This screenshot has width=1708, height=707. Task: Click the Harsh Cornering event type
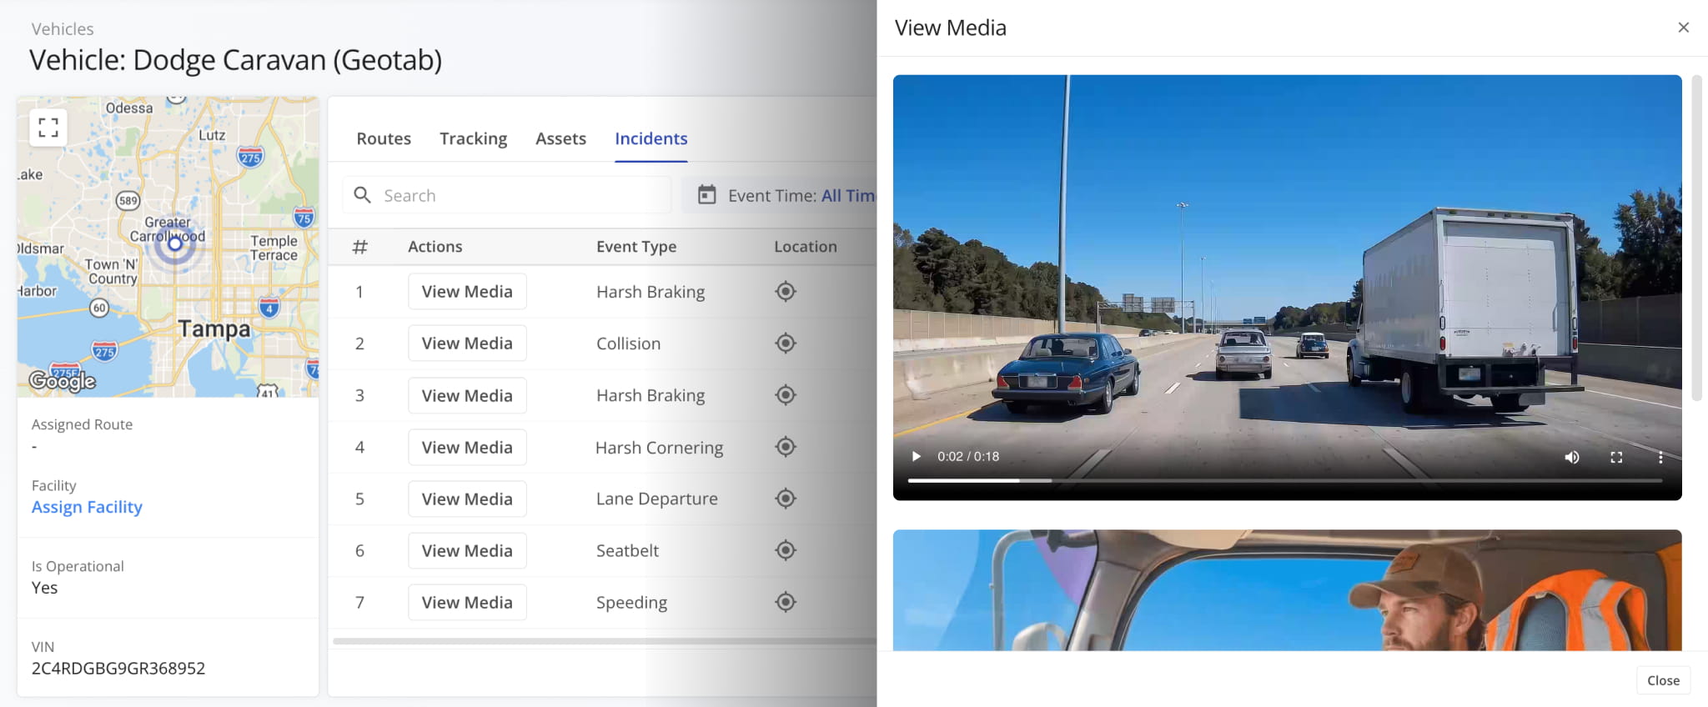pyautogui.click(x=659, y=448)
